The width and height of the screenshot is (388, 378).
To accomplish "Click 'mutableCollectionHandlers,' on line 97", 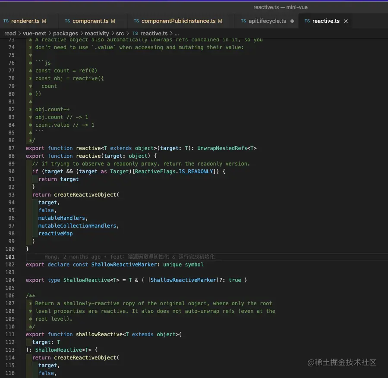I will 79,226.
